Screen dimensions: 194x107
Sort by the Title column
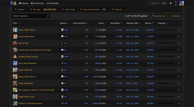16,23
